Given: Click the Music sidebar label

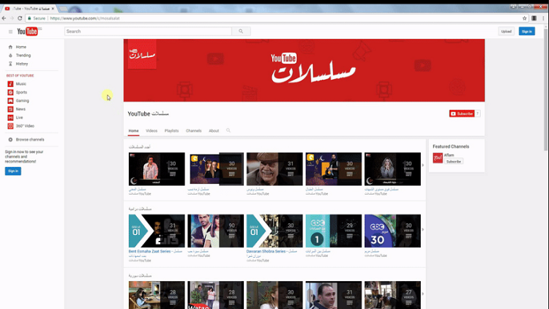Looking at the screenshot, I should point(21,83).
